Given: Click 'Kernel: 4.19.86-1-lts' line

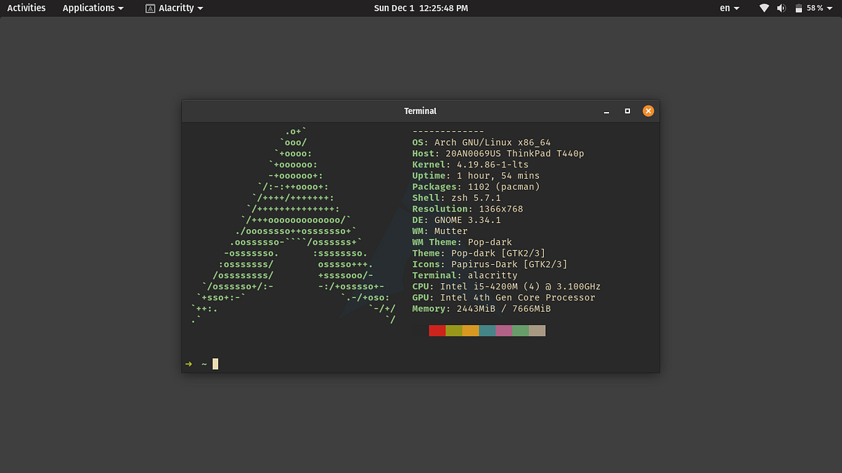Looking at the screenshot, I should point(471,165).
